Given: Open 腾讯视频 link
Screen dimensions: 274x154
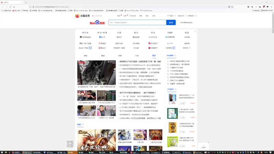Looking at the screenshot, I should [x=136, y=37].
